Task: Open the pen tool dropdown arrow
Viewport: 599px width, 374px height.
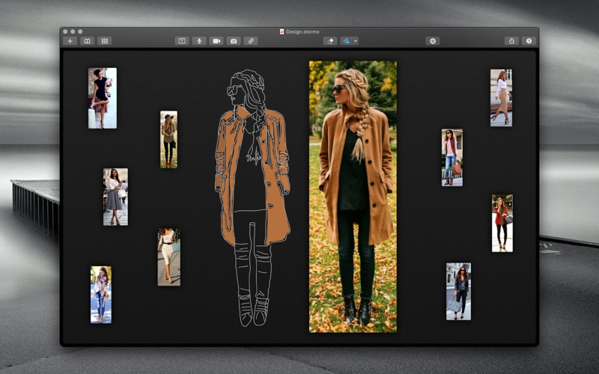Action: pos(356,41)
